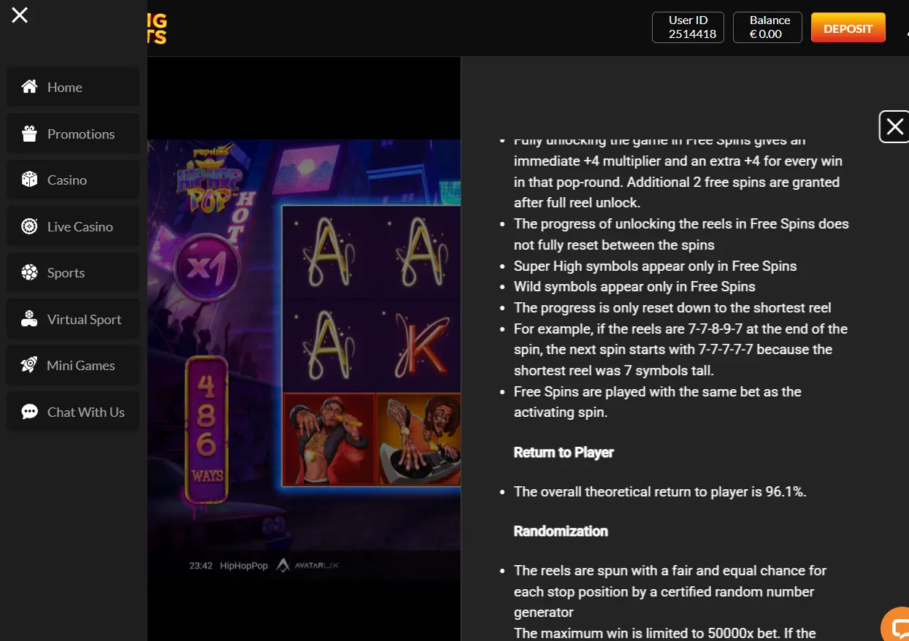Click the 486 WAYS counter
Image resolution: width=909 pixels, height=641 pixels.
[x=207, y=429]
